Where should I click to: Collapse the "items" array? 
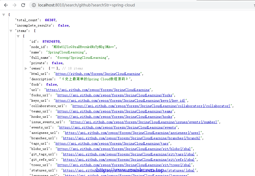click(x=11, y=31)
